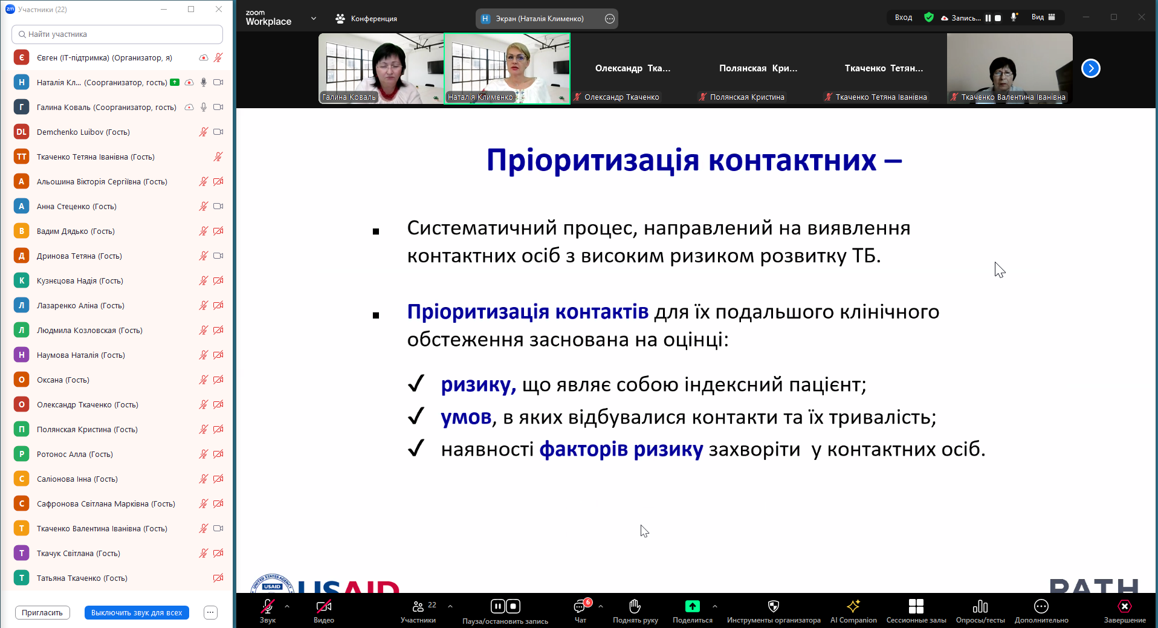The height and width of the screenshot is (628, 1158).
Task: Show next video thumbnails with blue arrow
Action: pyautogui.click(x=1090, y=68)
